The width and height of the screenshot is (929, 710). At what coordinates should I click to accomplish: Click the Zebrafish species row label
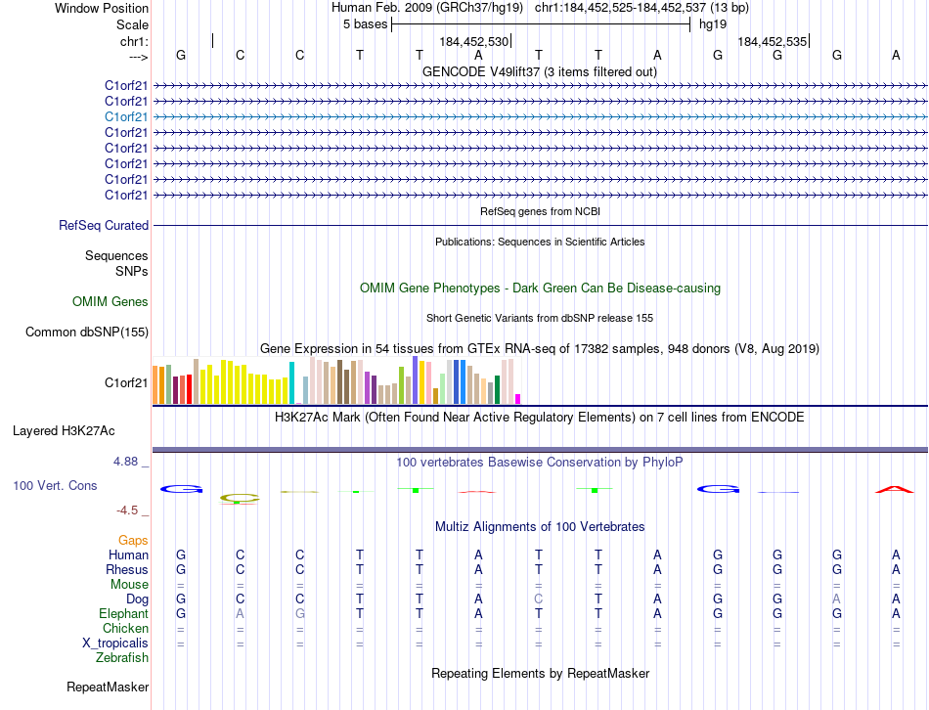(x=122, y=658)
